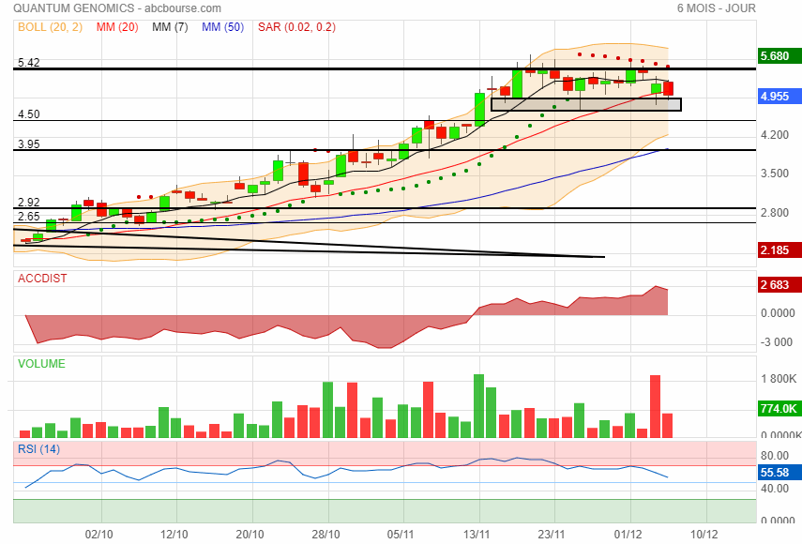Click the QUANTUM GENOMICS - abcbourse.com title
This screenshot has width=802, height=544.
(117, 8)
